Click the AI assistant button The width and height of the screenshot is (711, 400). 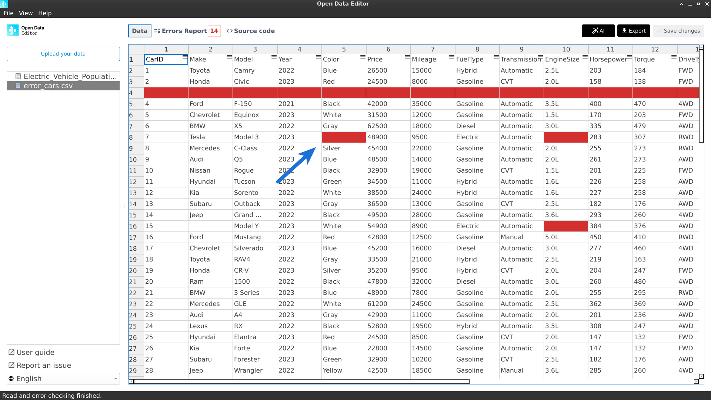click(x=598, y=31)
